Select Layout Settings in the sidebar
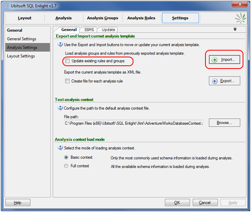This screenshot has width=251, height=212. 21,56
